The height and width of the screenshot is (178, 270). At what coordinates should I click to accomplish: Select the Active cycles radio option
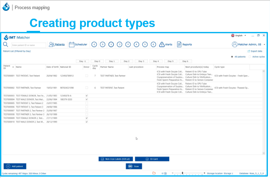click(250, 57)
